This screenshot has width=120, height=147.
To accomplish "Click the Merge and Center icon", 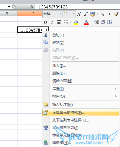I will coord(110,22).
